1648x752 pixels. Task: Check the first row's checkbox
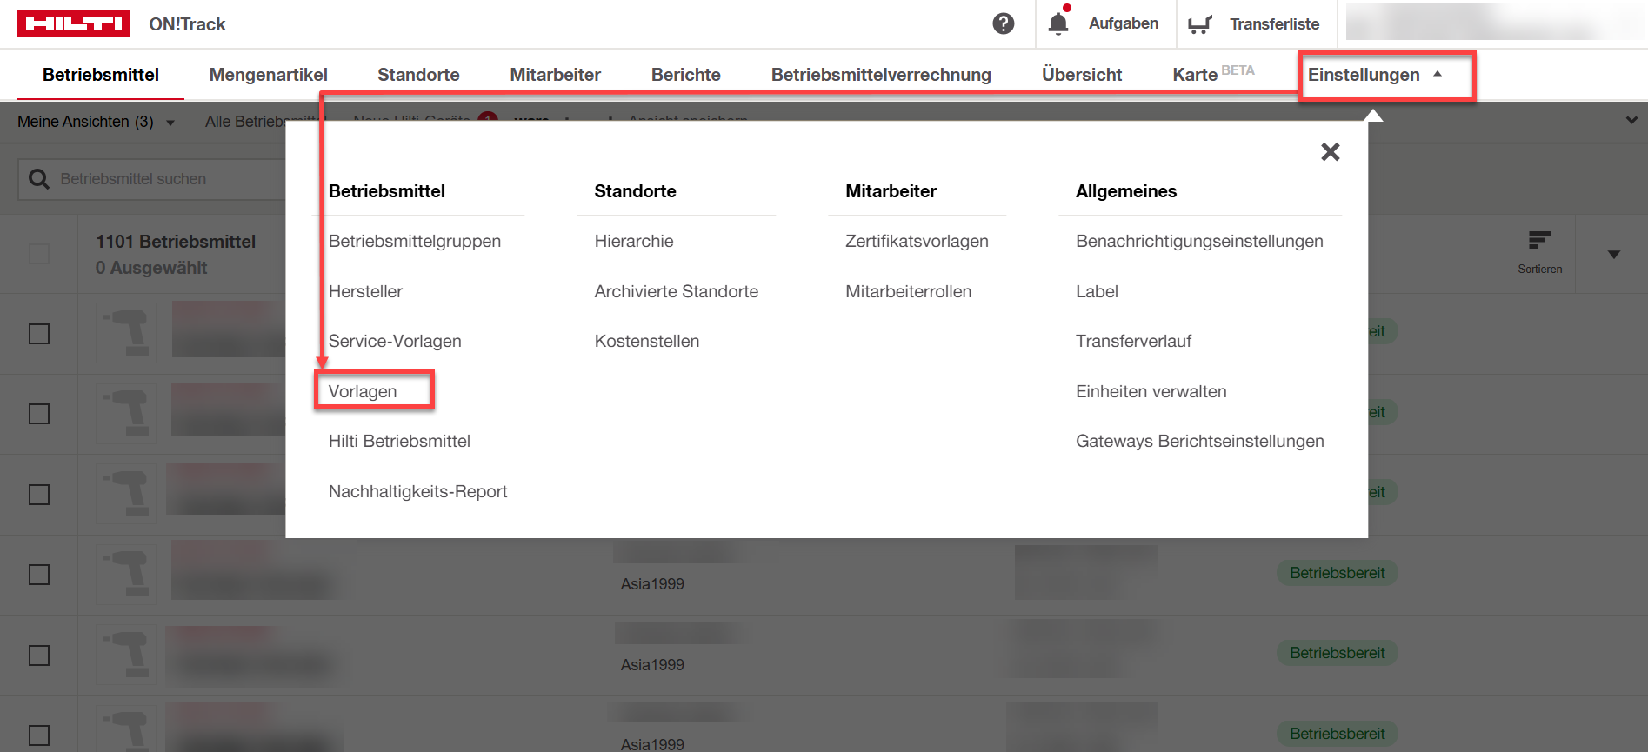coord(39,334)
